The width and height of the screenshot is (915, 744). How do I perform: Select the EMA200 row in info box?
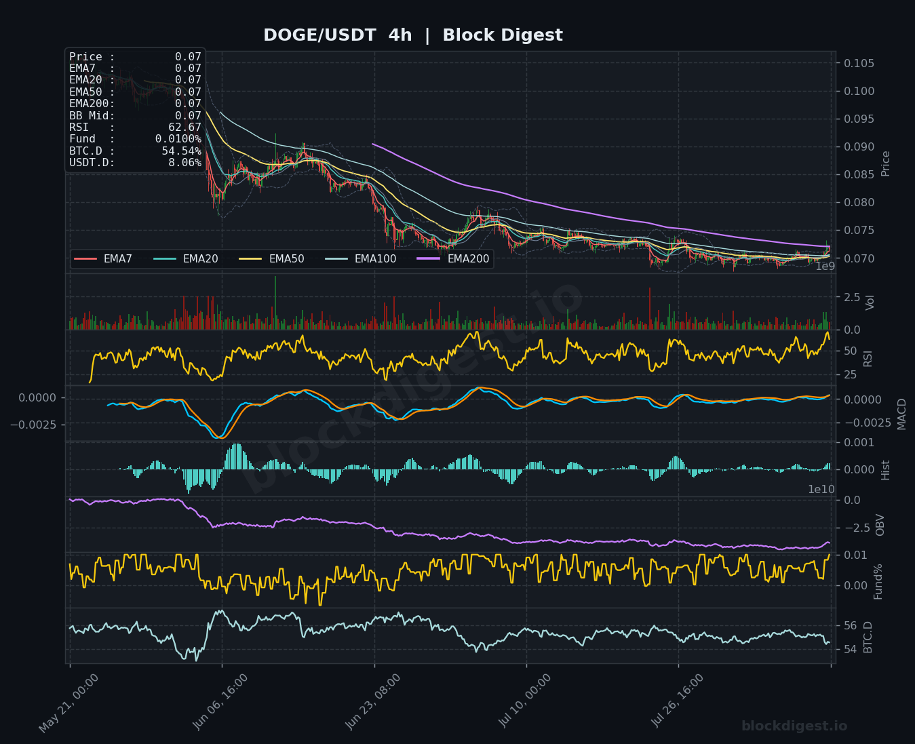[135, 104]
